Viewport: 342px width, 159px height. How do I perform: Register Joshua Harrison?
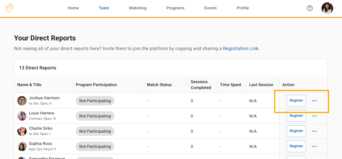pyautogui.click(x=296, y=100)
